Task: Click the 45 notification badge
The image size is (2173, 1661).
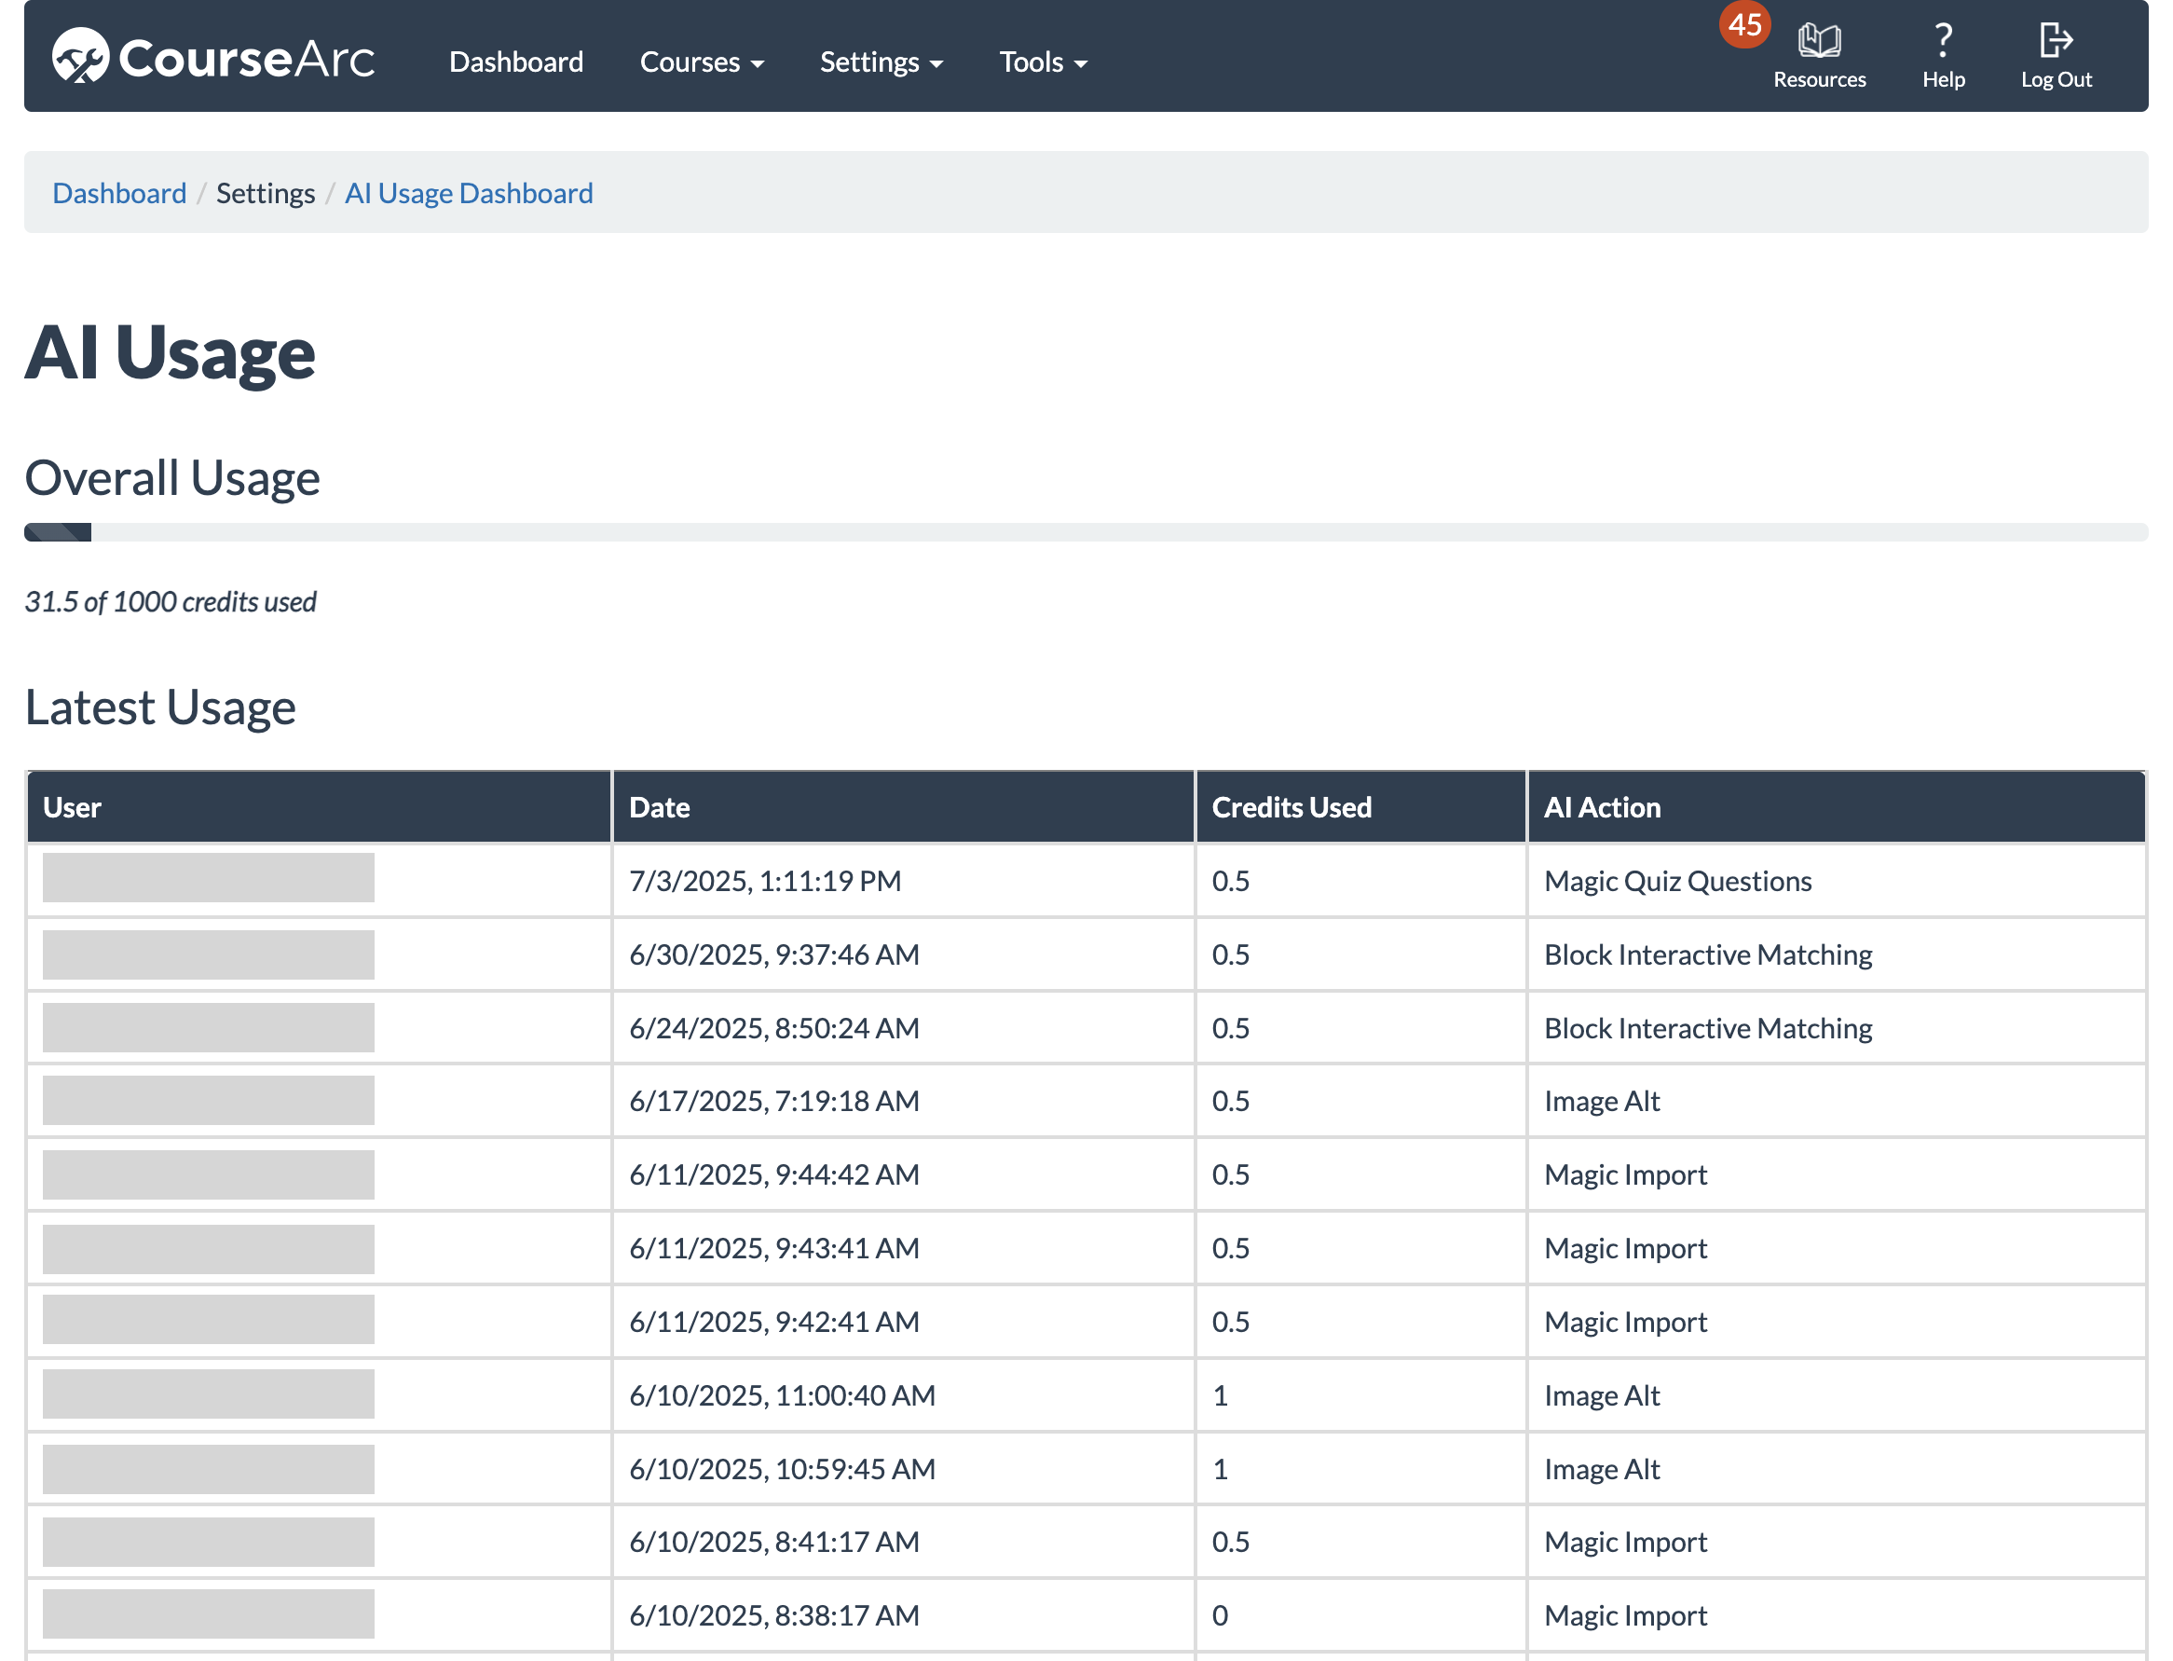Action: tap(1743, 23)
